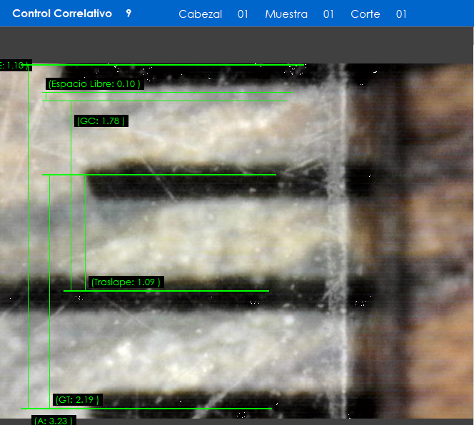This screenshot has height=425, width=474.
Task: Click the Espacio Libre: 0.10 label
Action: 94,84
